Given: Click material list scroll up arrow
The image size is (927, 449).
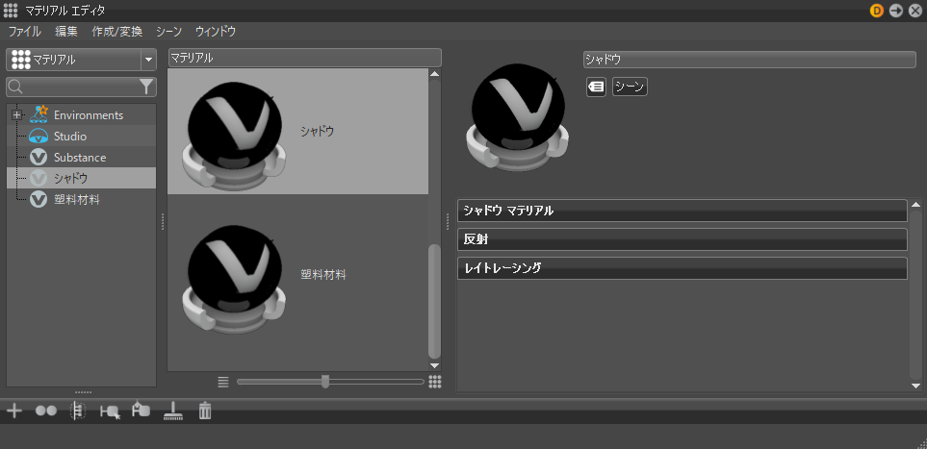Looking at the screenshot, I should 434,74.
